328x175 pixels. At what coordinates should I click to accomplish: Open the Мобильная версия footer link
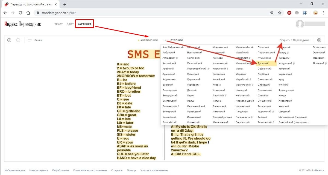[x=14, y=170]
